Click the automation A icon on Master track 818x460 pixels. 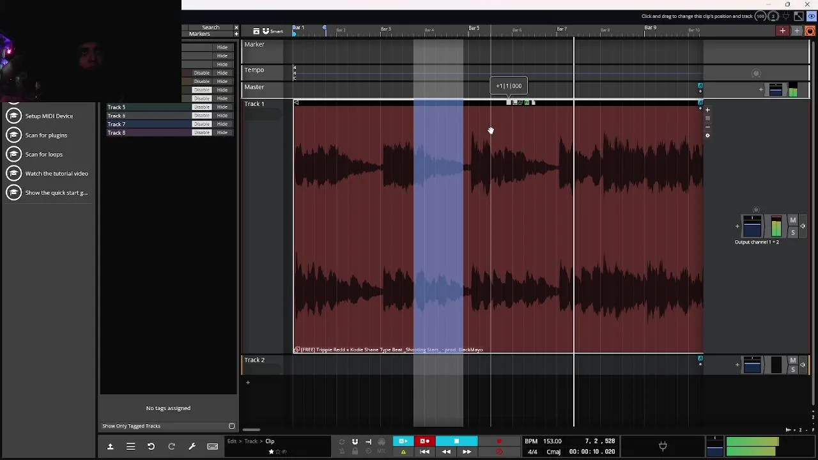pyautogui.click(x=700, y=86)
